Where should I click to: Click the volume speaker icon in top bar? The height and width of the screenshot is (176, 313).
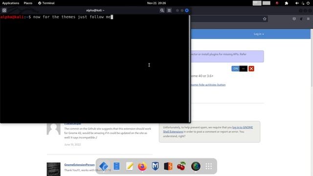(x=297, y=3)
